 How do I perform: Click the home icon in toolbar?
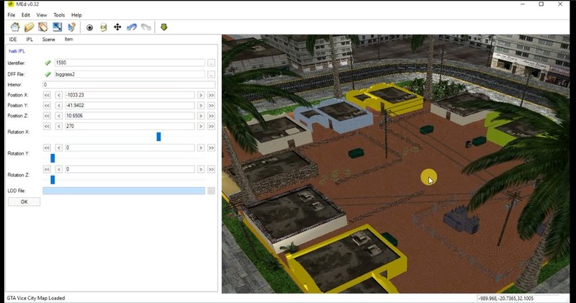click(15, 27)
